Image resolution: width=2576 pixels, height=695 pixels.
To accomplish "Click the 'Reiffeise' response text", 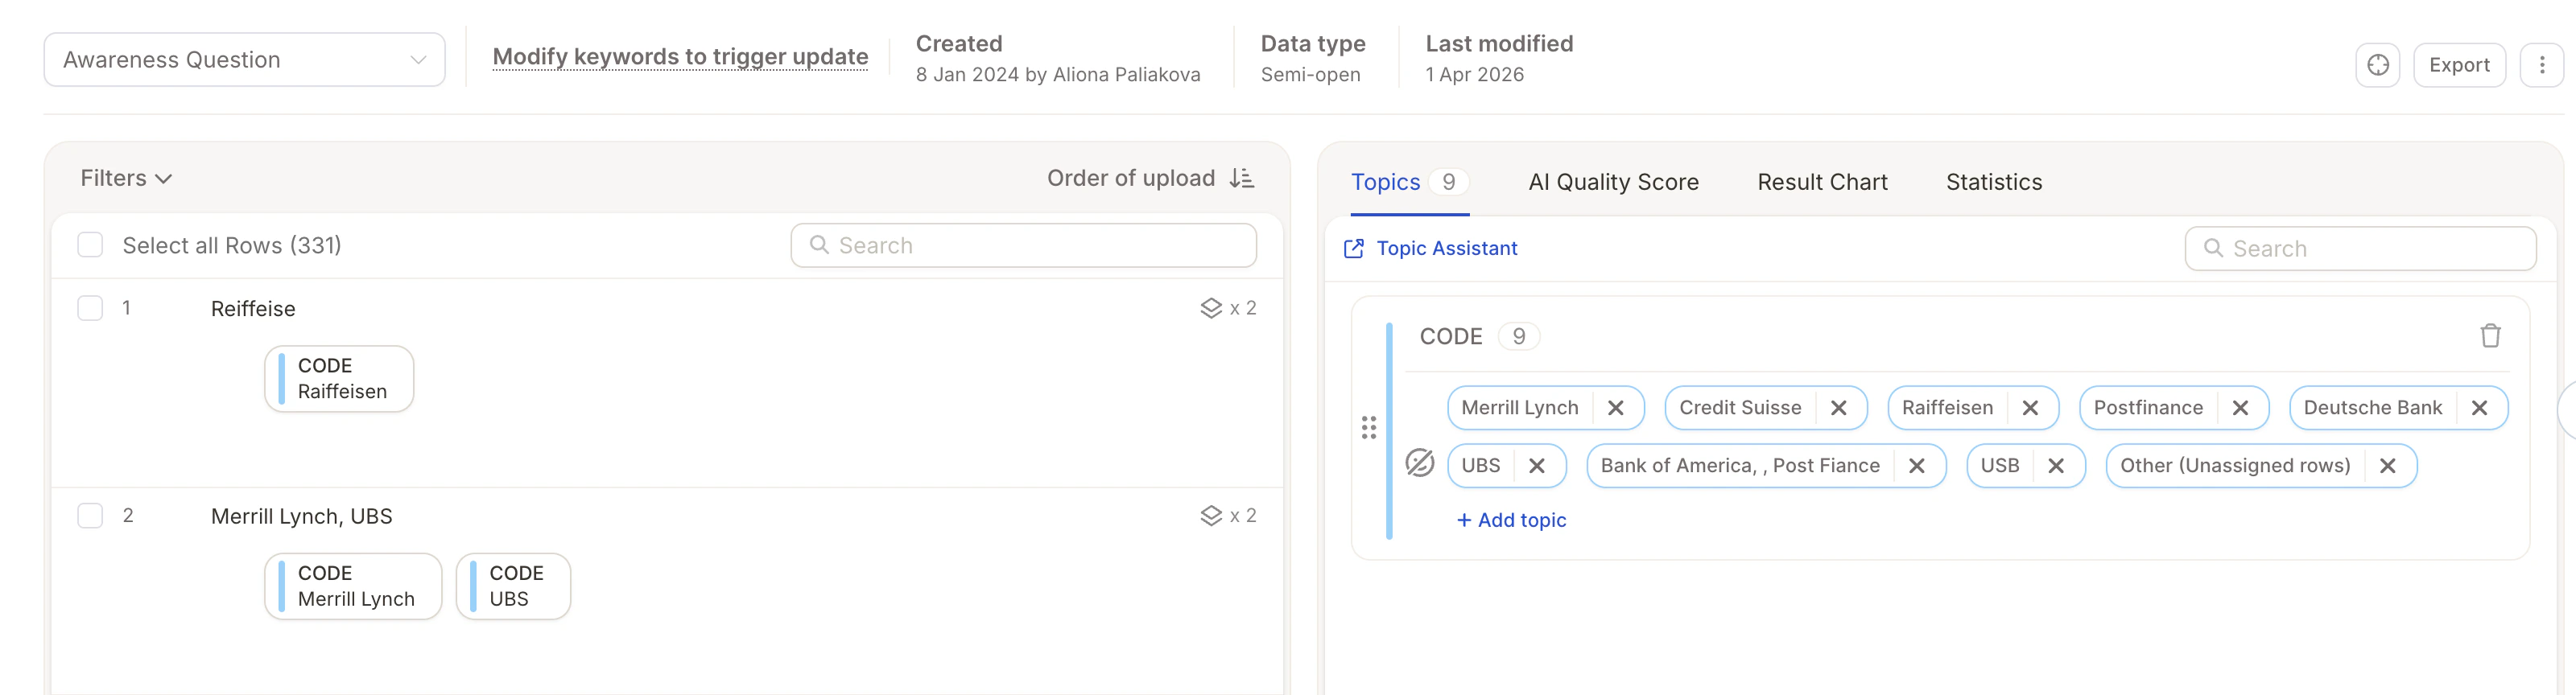I will pos(253,309).
